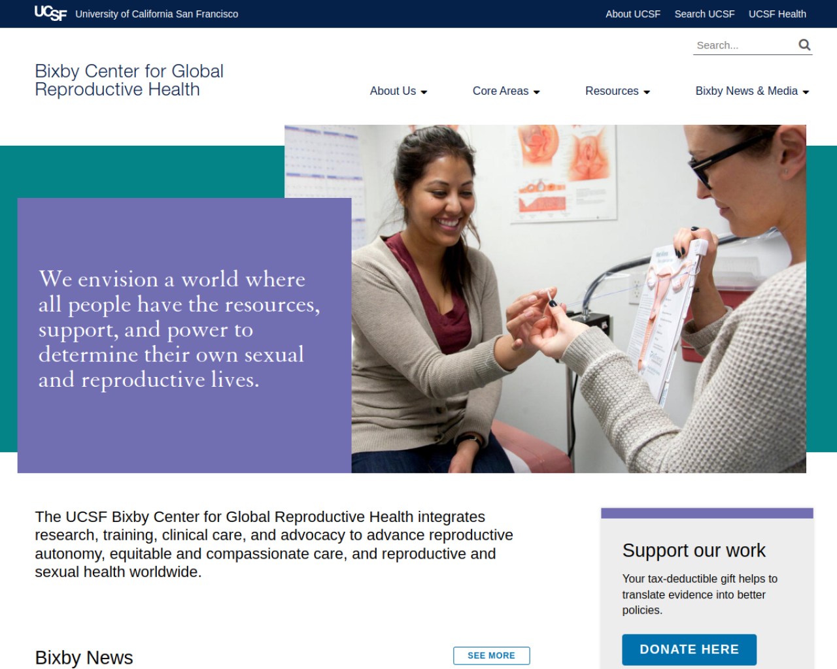Open the UCSF Health link

click(x=777, y=14)
